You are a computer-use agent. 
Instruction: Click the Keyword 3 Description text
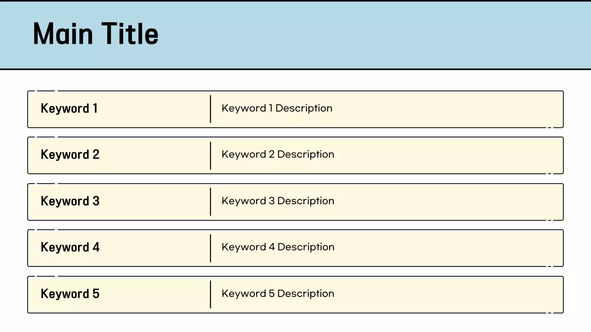click(x=278, y=201)
